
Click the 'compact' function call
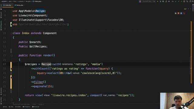(x=95, y=95)
